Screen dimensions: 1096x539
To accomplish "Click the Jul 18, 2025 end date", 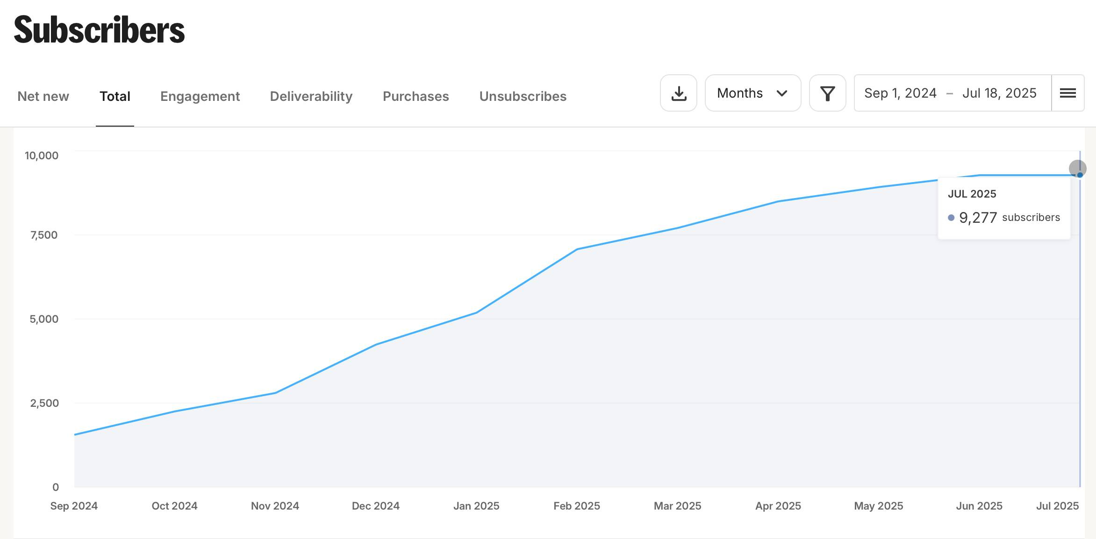I will click(x=999, y=93).
